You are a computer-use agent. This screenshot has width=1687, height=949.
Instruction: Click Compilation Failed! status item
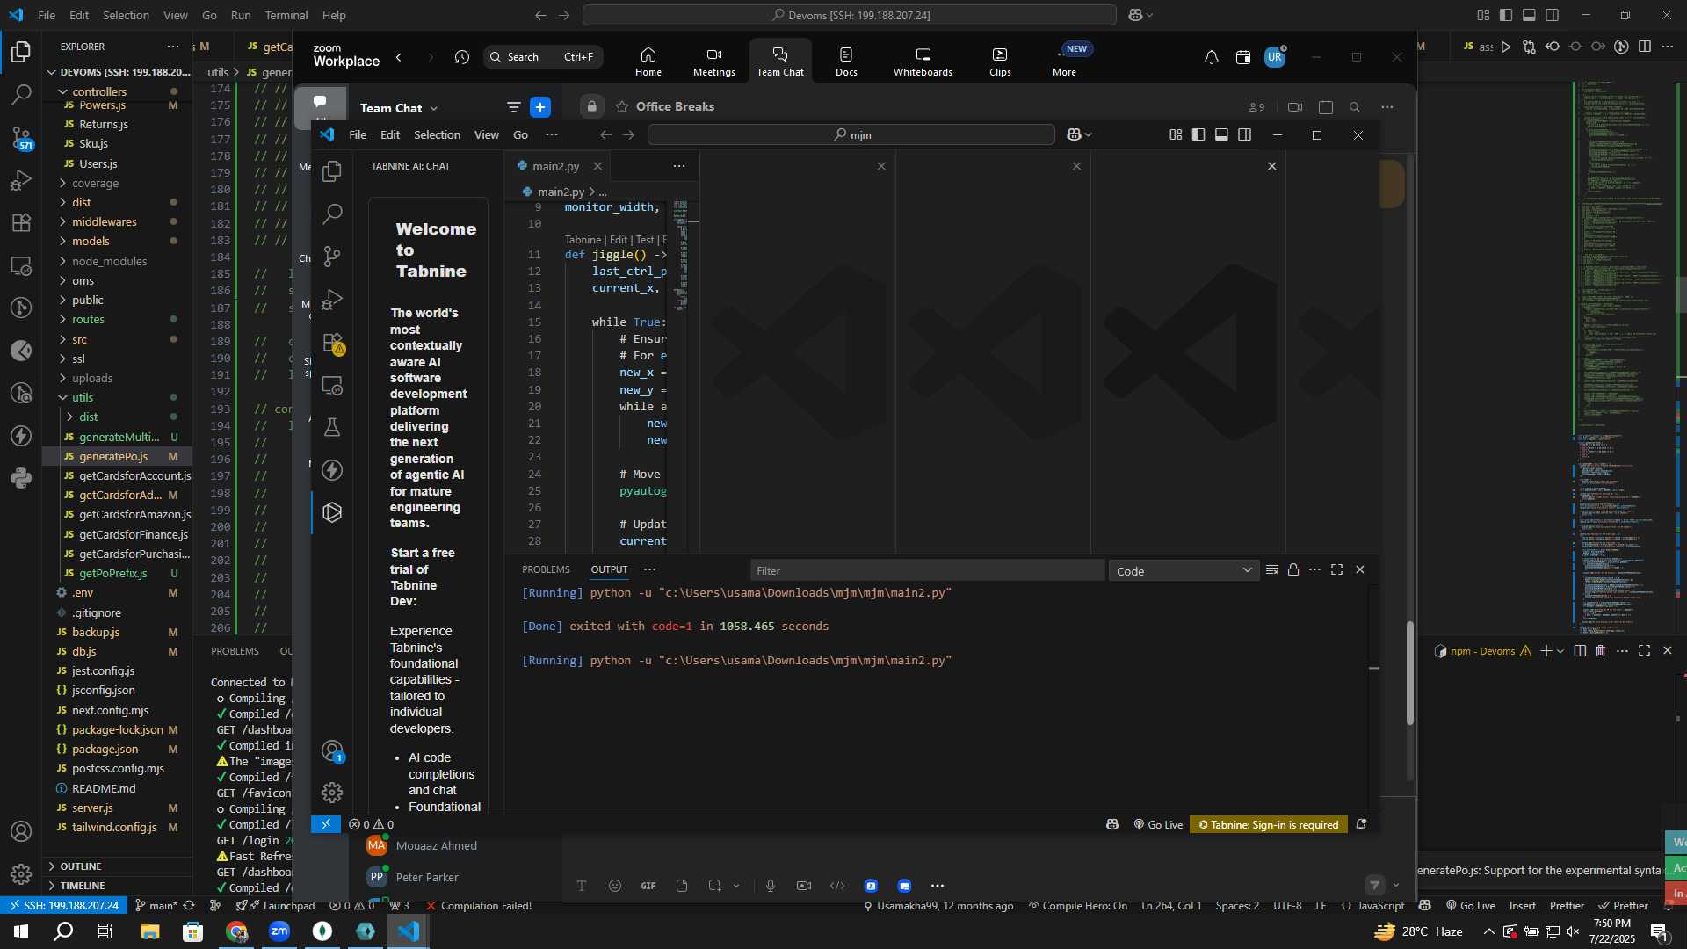pos(479,906)
